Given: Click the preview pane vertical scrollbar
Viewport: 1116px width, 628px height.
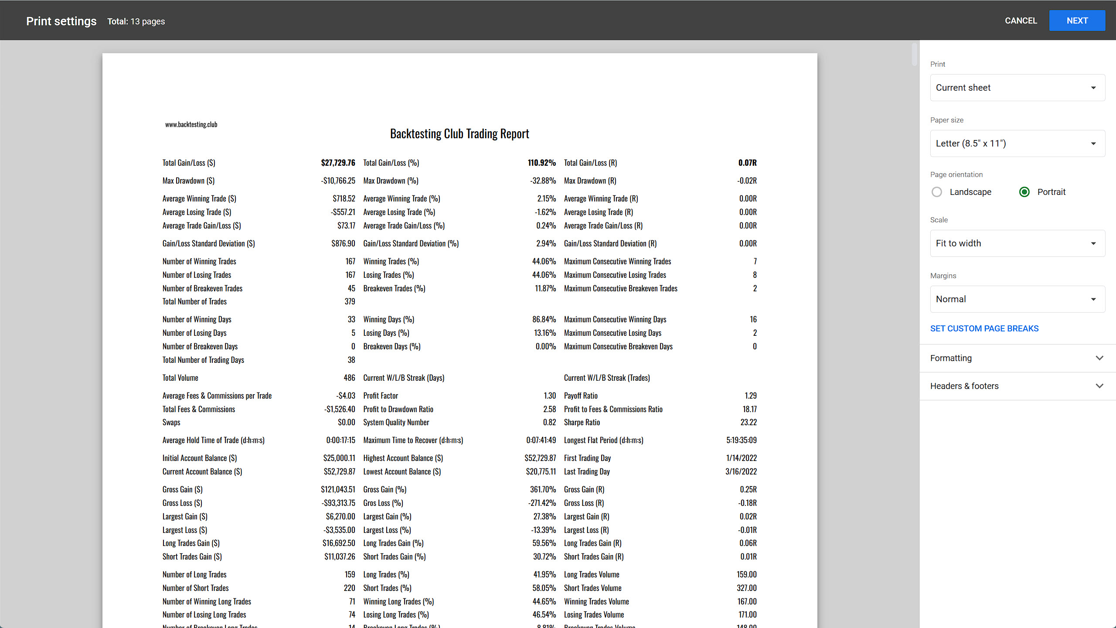Looking at the screenshot, I should click(x=915, y=55).
